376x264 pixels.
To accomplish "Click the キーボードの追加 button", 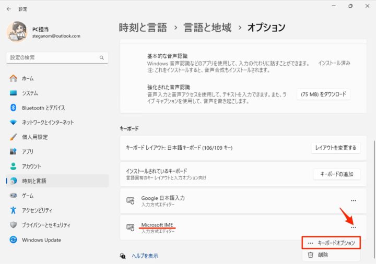I will (x=337, y=174).
